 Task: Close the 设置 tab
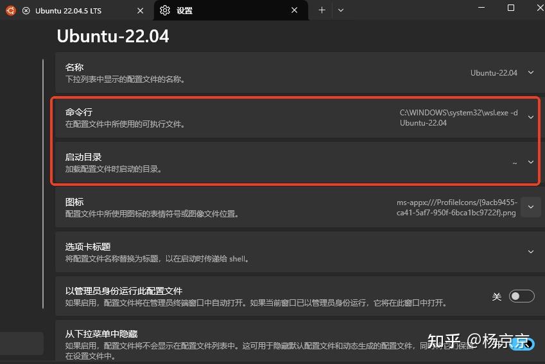click(x=295, y=10)
